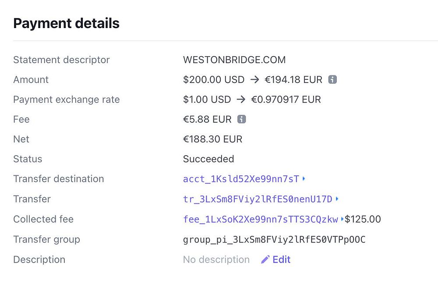438x292 pixels.
Task: Click the arrow in the Payment exchange rate row
Action: pyautogui.click(x=241, y=100)
